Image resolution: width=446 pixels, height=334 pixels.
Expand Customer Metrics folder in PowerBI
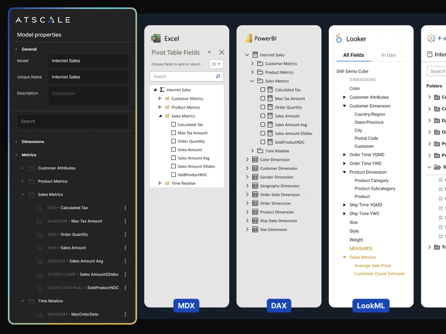click(x=252, y=64)
